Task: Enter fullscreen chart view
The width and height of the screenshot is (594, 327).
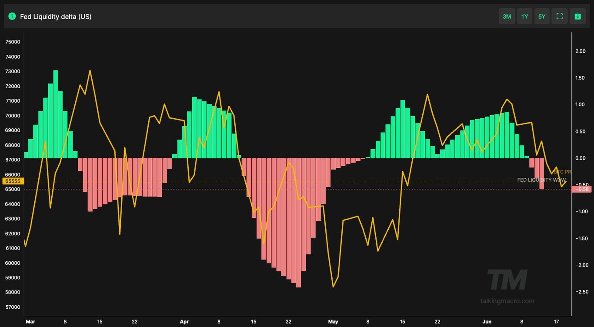Action: 560,17
